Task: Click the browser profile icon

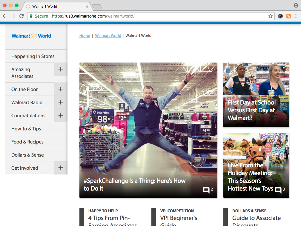Action: click(295, 6)
